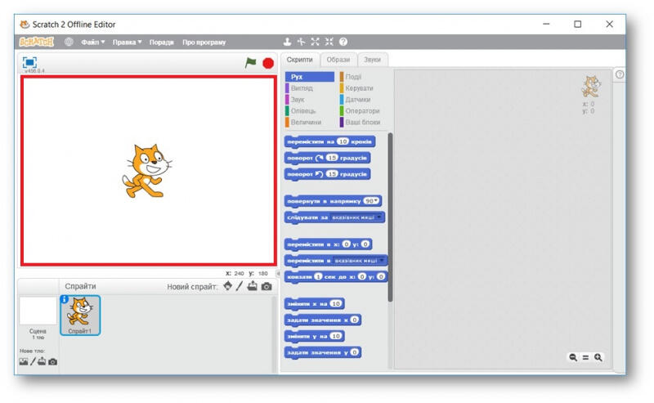Open Block help question-mark tool
The height and width of the screenshot is (403, 654).
pos(343,42)
